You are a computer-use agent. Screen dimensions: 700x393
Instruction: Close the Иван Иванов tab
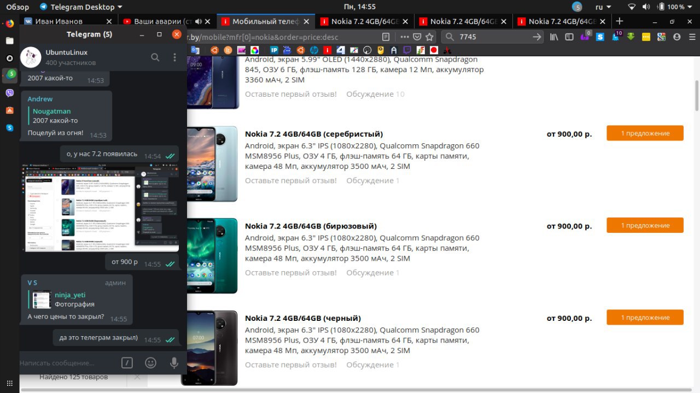pos(109,21)
